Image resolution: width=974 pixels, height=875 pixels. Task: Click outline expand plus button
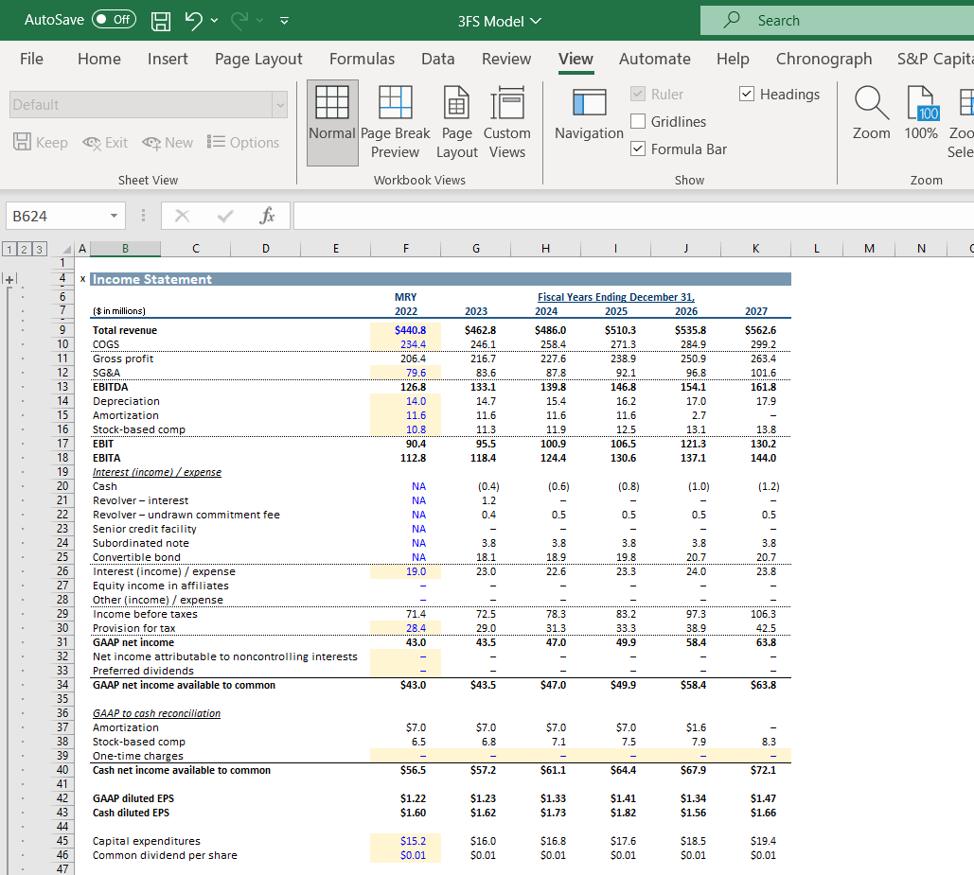click(x=10, y=279)
